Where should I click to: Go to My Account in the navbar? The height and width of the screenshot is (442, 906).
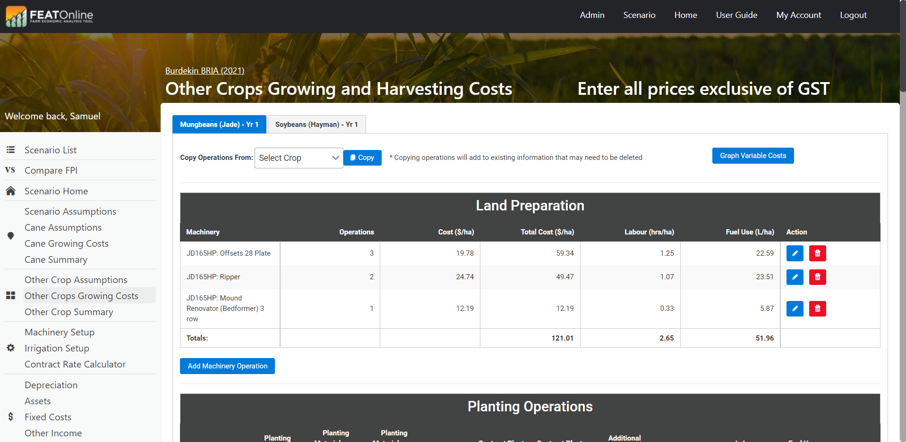coord(798,15)
